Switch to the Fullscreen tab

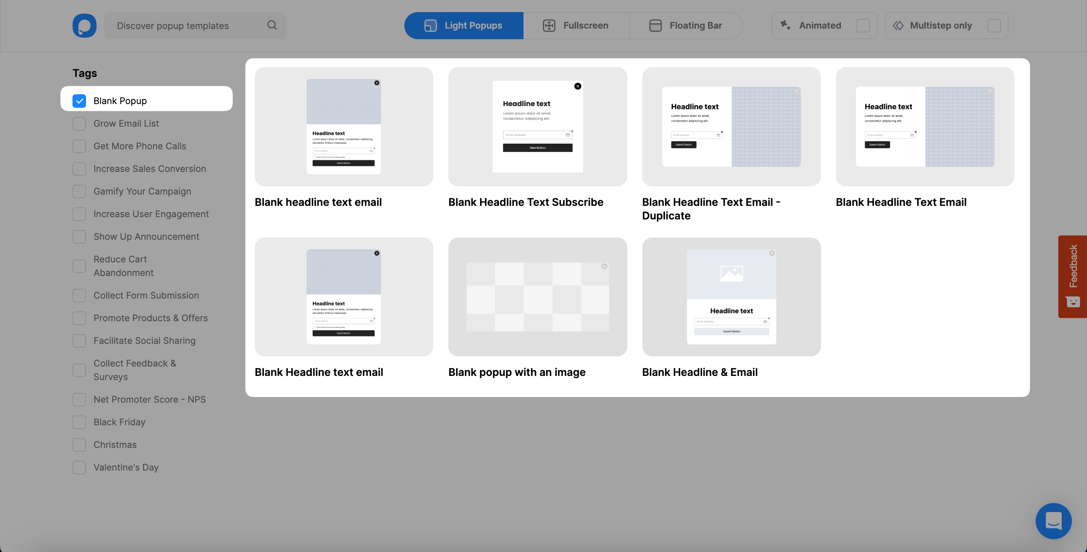point(576,26)
